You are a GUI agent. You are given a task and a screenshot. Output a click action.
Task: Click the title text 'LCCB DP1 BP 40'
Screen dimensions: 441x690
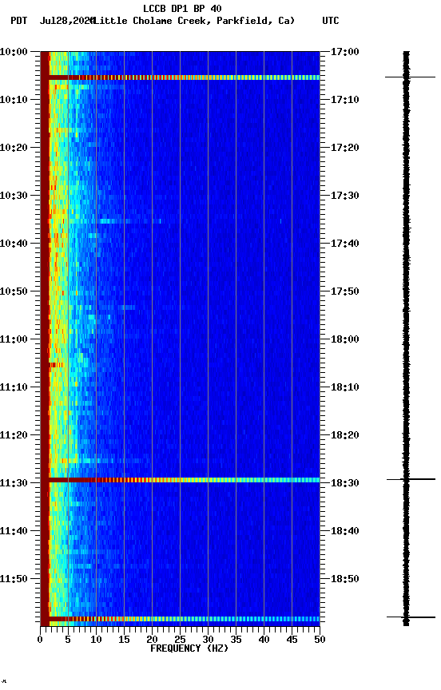(x=182, y=8)
